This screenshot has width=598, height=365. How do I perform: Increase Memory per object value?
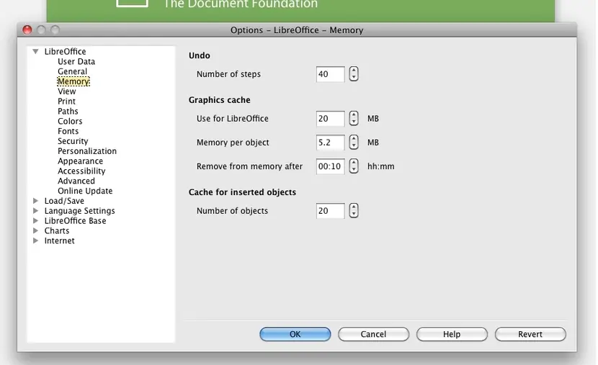click(x=354, y=139)
